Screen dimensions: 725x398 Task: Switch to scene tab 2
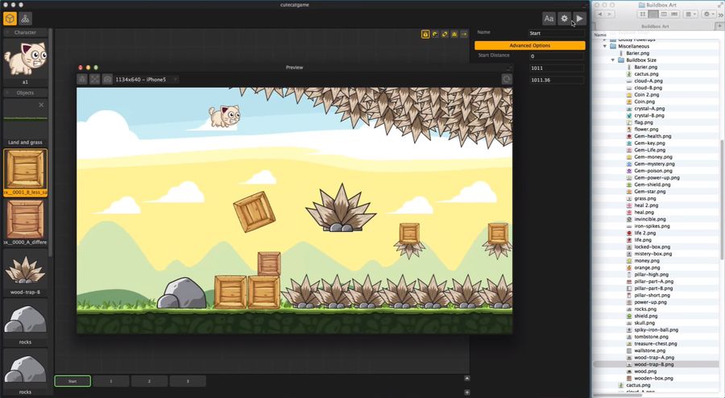point(150,381)
